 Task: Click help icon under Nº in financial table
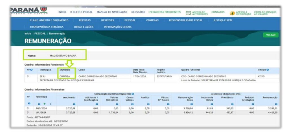coord(29,104)
